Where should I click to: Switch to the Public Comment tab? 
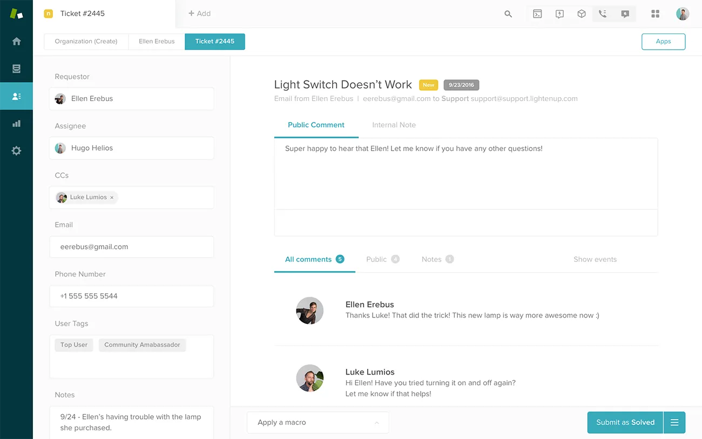[x=316, y=125]
